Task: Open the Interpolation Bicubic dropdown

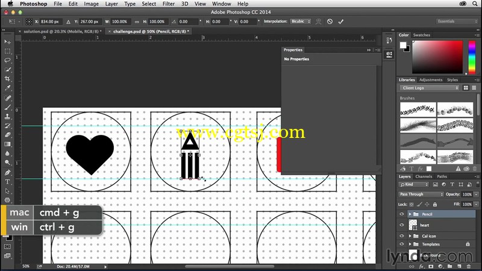Action: coord(300,22)
